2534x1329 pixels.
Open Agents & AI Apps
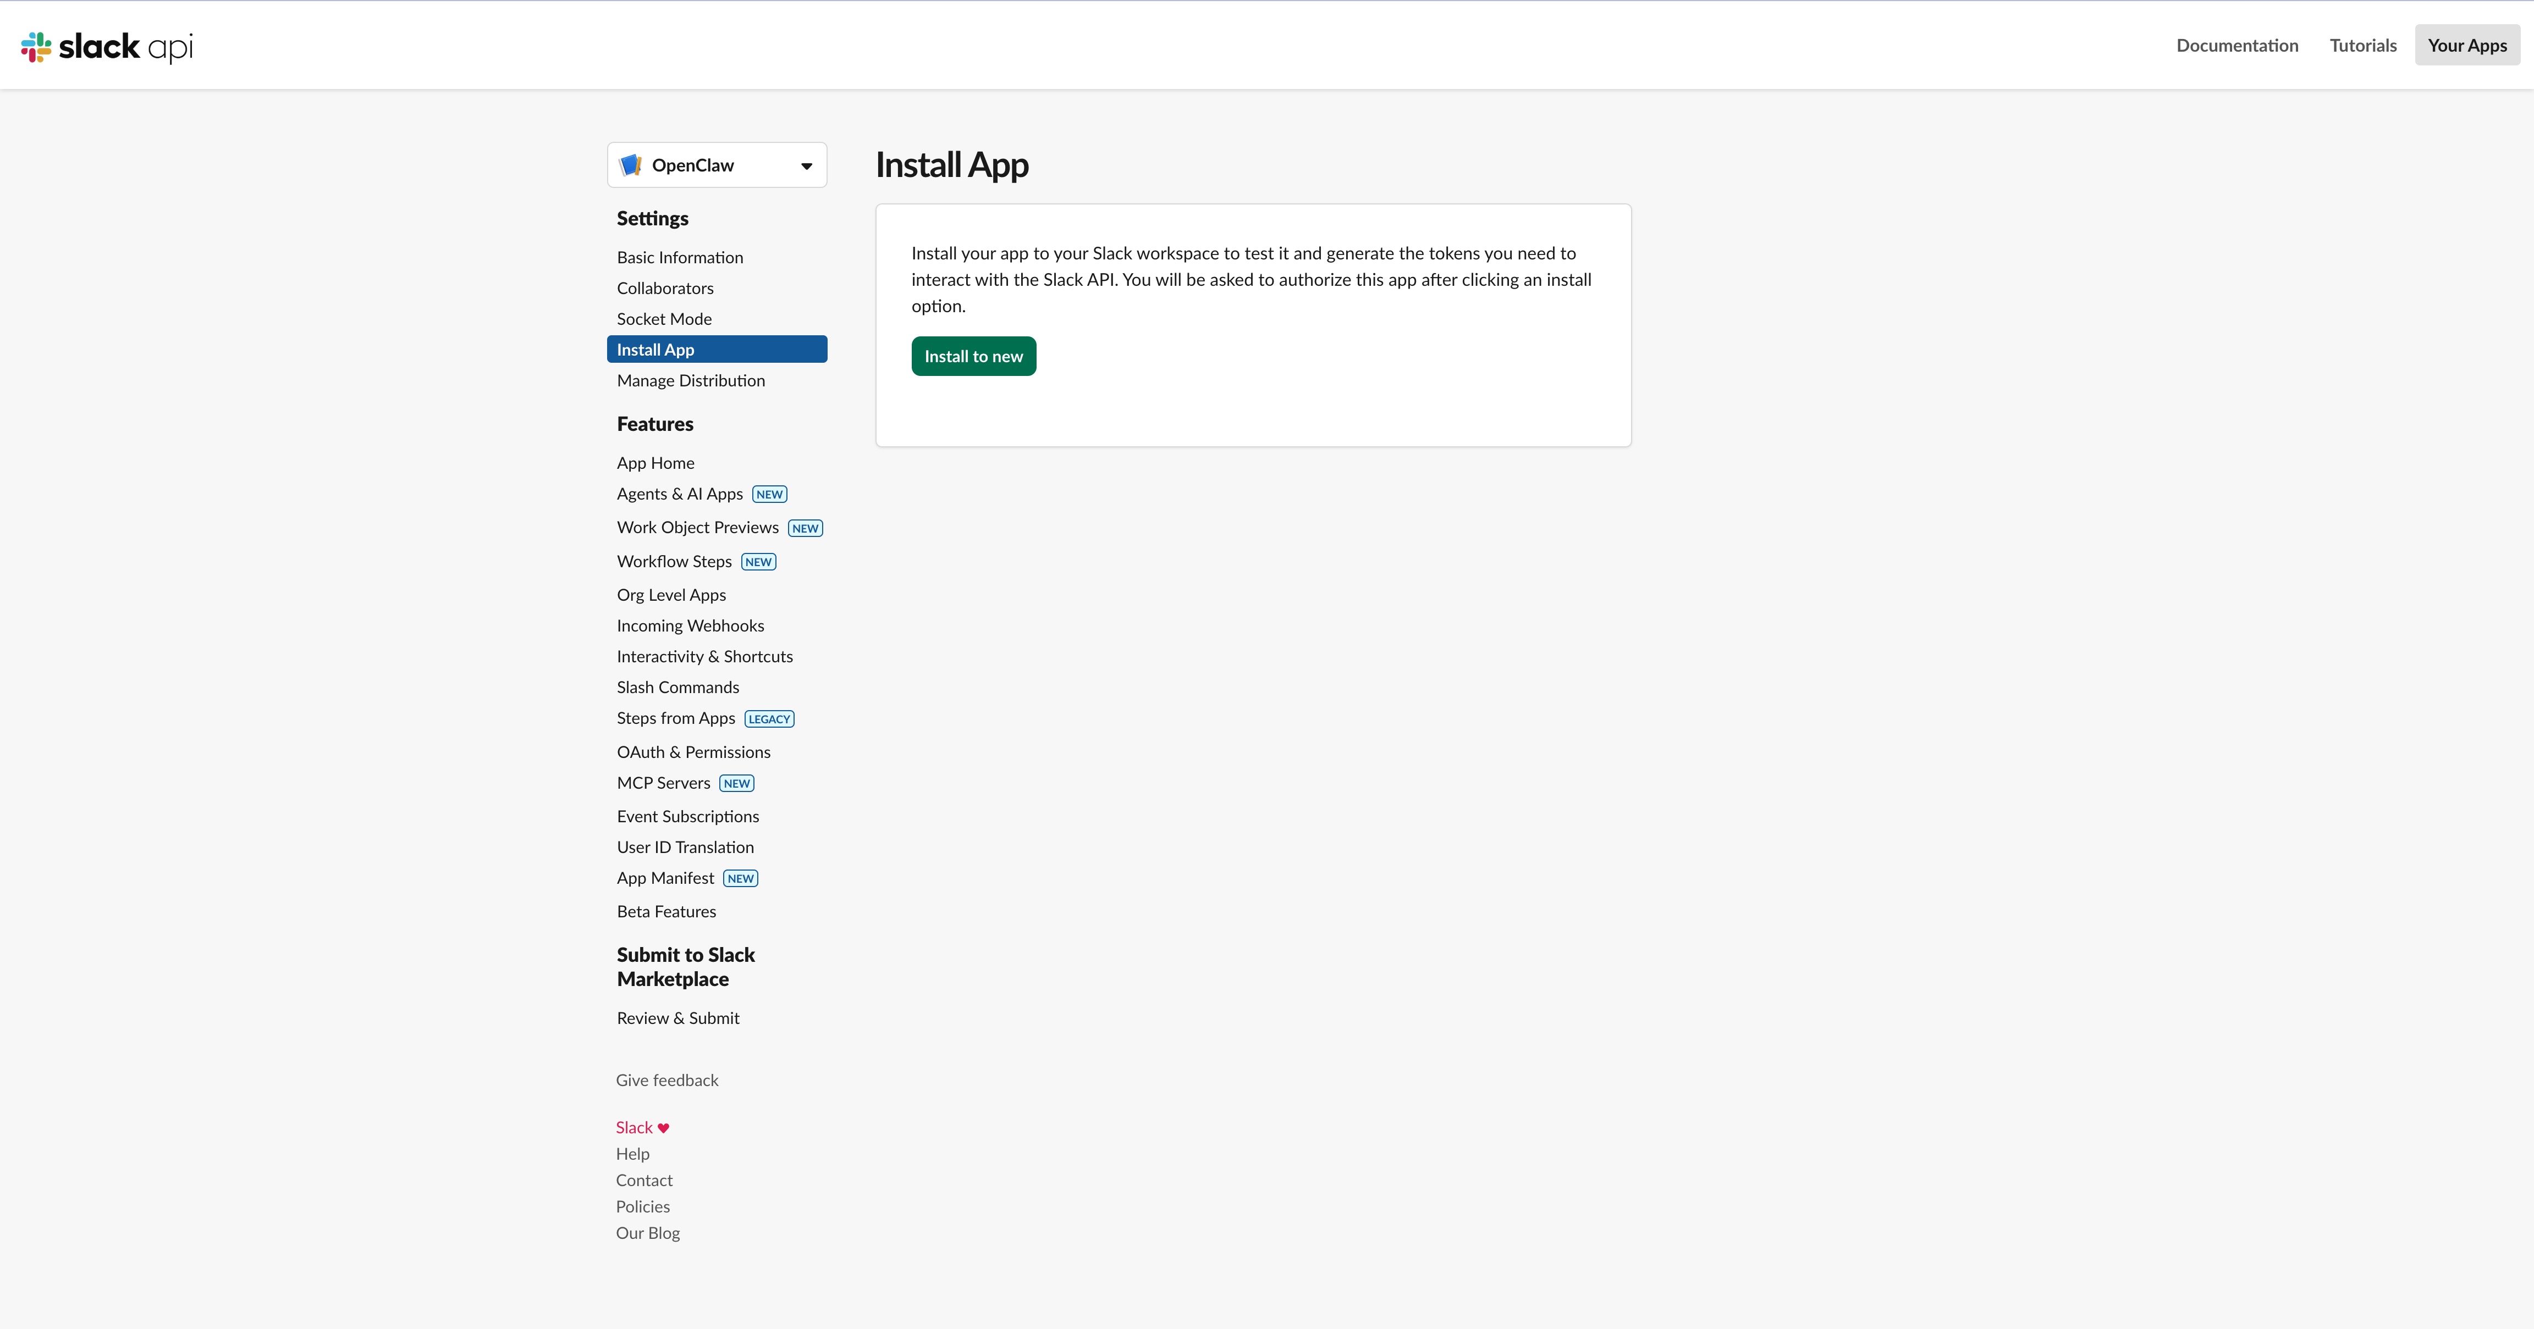pyautogui.click(x=680, y=494)
